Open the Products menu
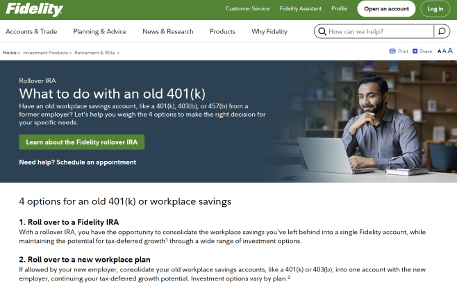This screenshot has height=284, width=457. point(222,31)
